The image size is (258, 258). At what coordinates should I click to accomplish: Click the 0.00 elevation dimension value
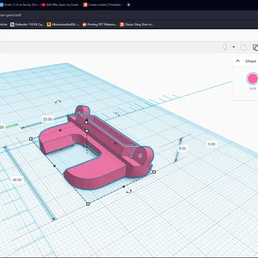pos(212,144)
